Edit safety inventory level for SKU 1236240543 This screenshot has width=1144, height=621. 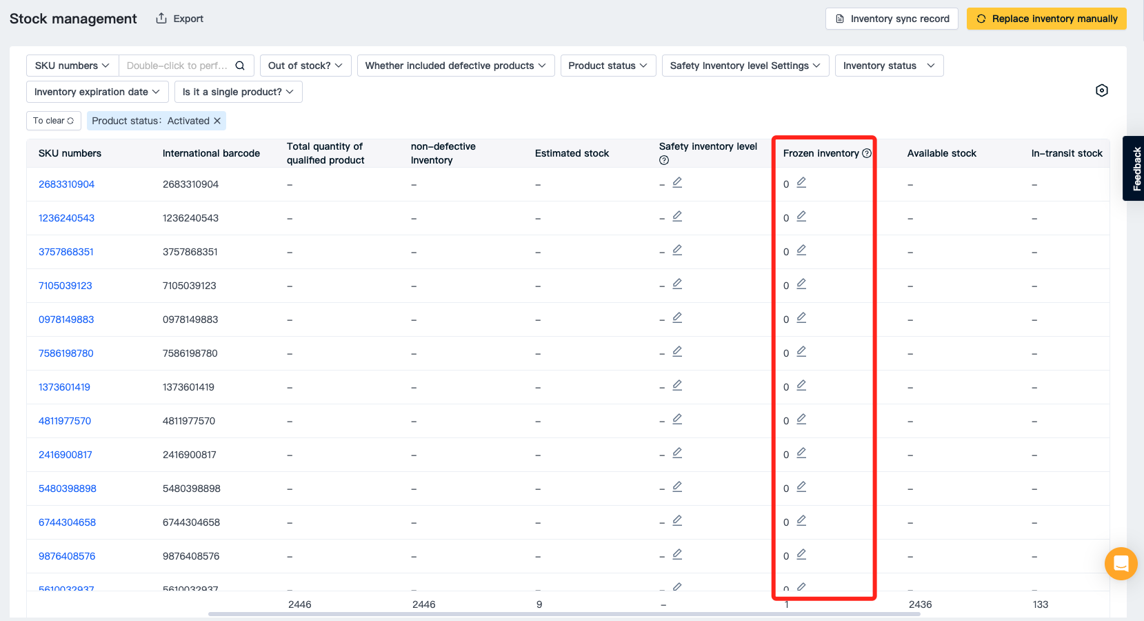(677, 217)
